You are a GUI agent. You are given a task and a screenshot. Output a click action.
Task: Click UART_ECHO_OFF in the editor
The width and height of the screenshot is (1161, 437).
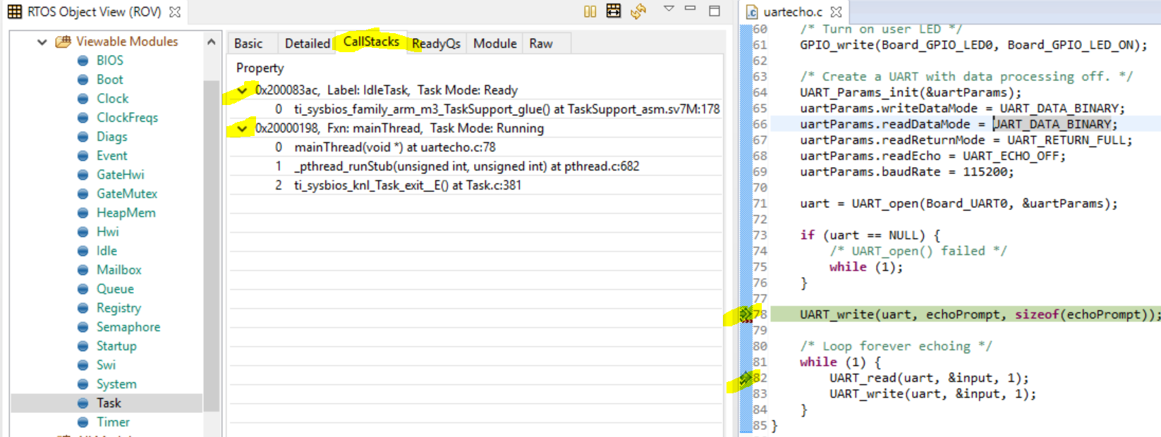[x=1011, y=156]
